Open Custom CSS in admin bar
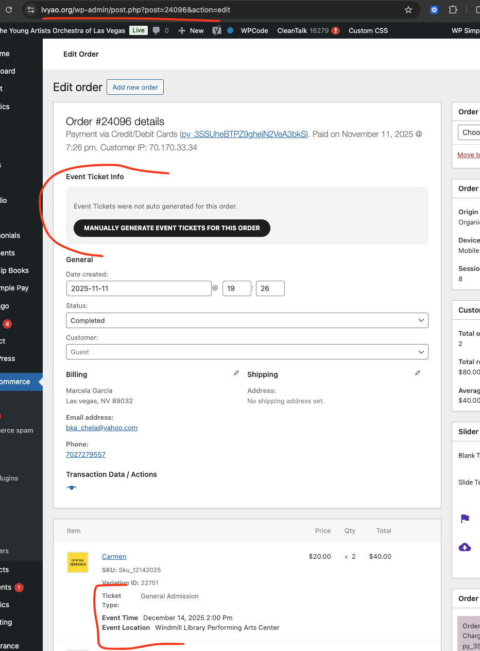The height and width of the screenshot is (651, 480). (x=368, y=30)
